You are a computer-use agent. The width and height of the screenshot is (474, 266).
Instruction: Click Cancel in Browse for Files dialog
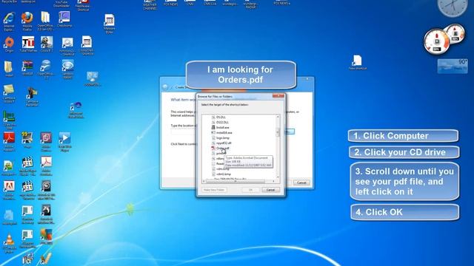[270, 190]
